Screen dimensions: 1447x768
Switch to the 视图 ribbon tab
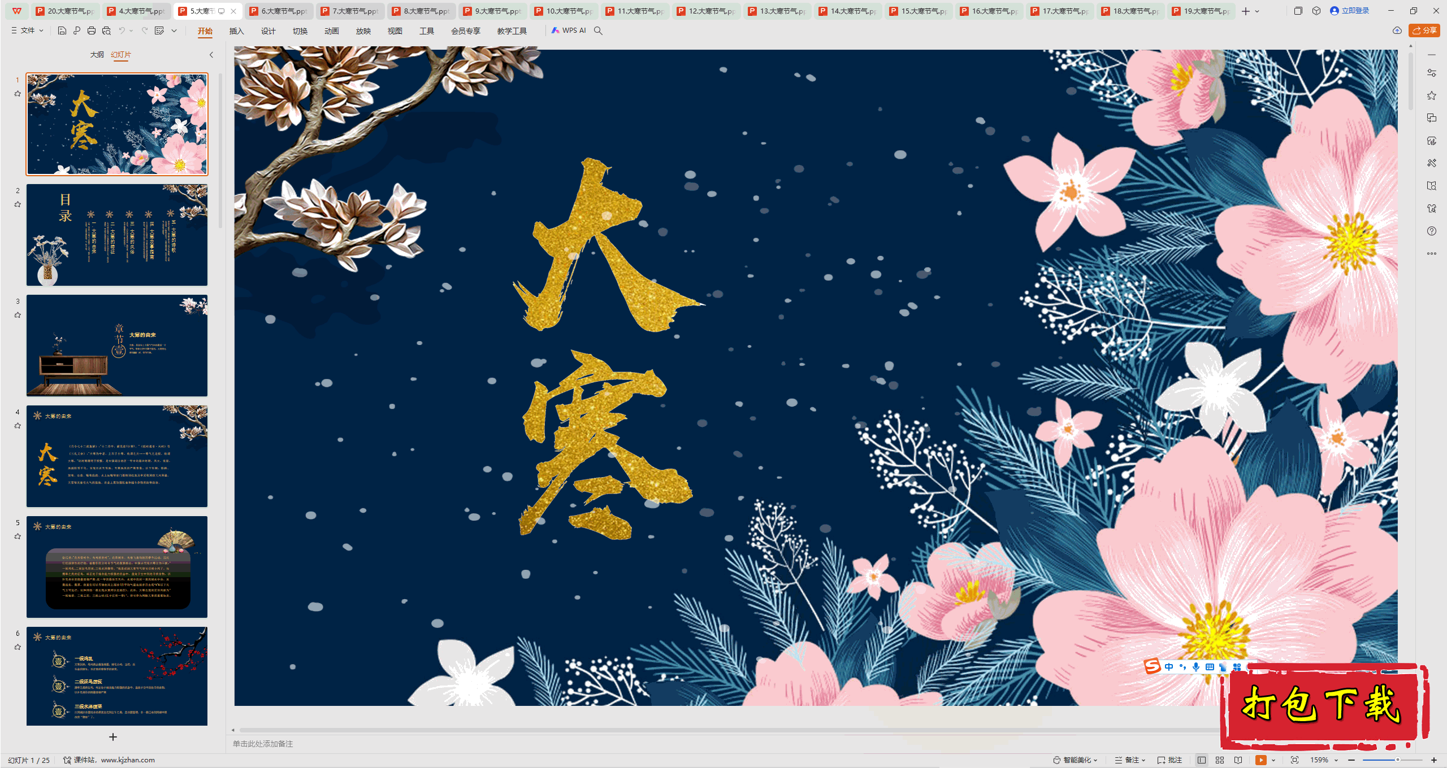point(395,31)
